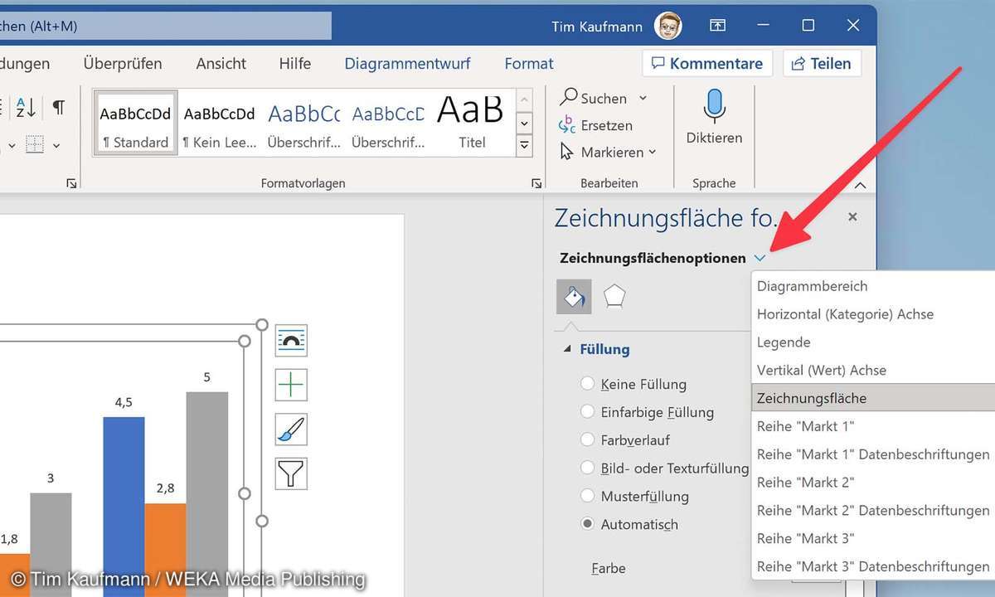The height and width of the screenshot is (597, 995).
Task: Collapse the Füllung section
Action: [x=568, y=350]
